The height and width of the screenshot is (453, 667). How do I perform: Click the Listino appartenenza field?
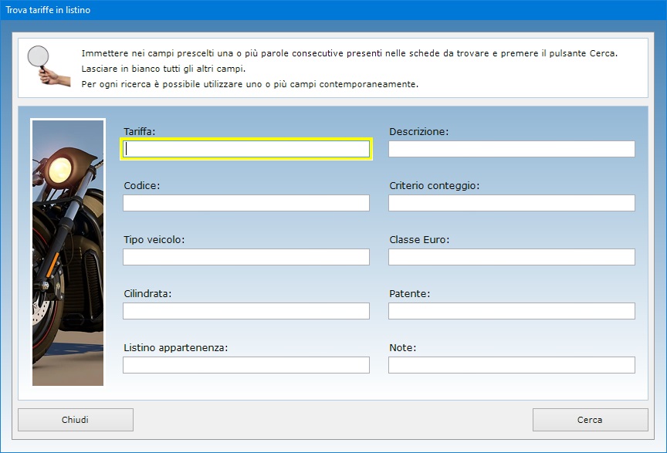tap(246, 365)
